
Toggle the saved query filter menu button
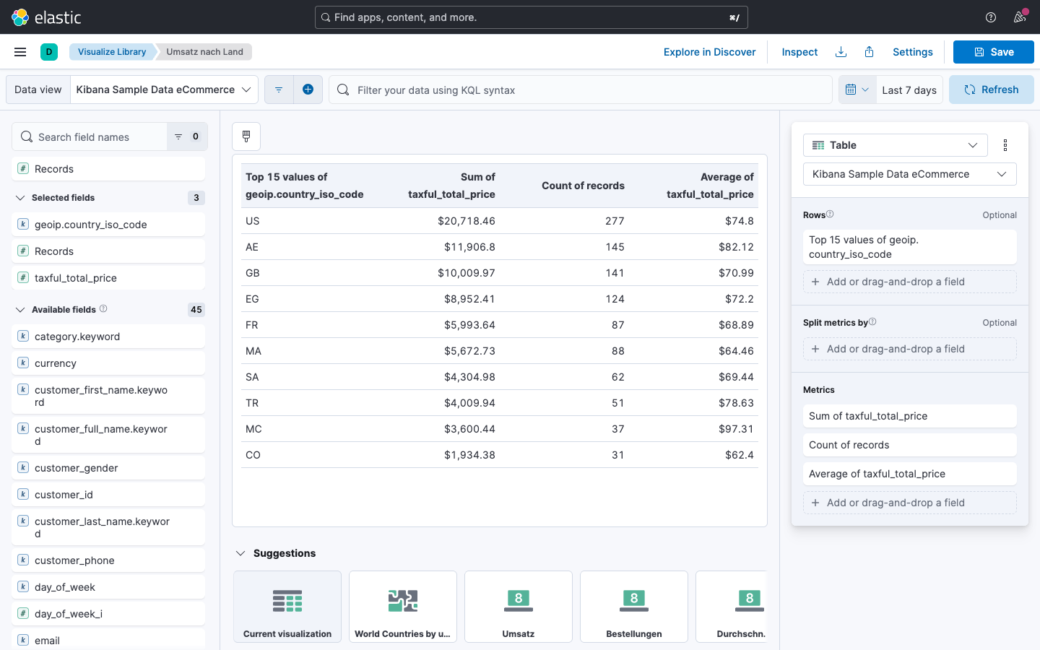point(279,90)
